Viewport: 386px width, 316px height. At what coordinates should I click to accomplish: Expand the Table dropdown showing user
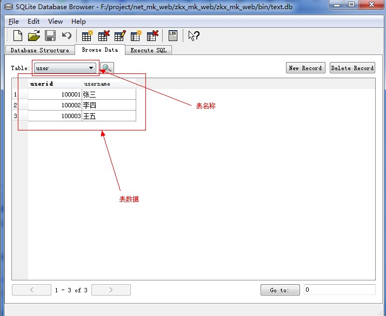pos(65,68)
